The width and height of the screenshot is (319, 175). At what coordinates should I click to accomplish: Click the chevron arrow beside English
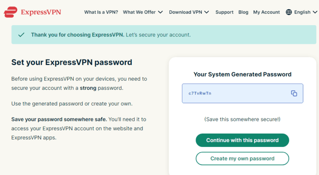314,12
